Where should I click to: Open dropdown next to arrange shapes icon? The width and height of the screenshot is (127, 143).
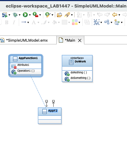pos(111,23)
